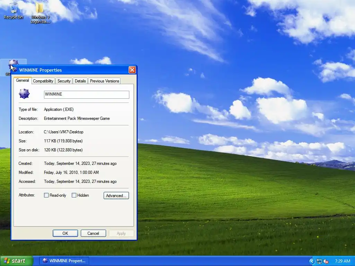Select the Windows 7 Logon Ba... folder icon

click(40, 12)
